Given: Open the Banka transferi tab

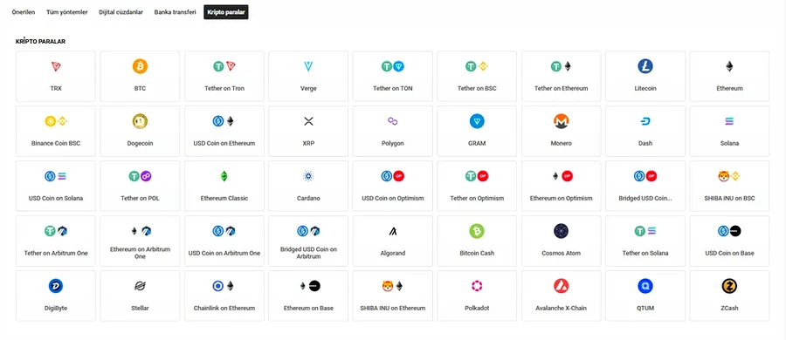Looking at the screenshot, I should pyautogui.click(x=175, y=12).
